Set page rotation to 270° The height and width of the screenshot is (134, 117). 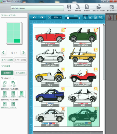click(x=101, y=17)
